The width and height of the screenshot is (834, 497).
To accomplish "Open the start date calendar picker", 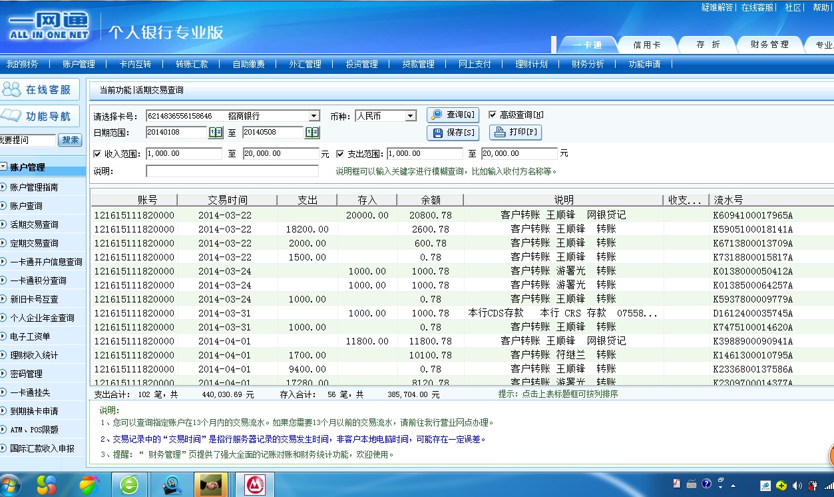I will point(216,133).
